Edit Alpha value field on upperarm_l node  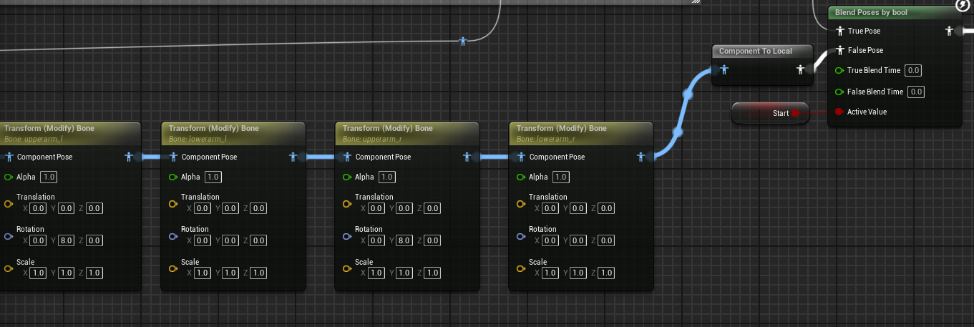49,177
